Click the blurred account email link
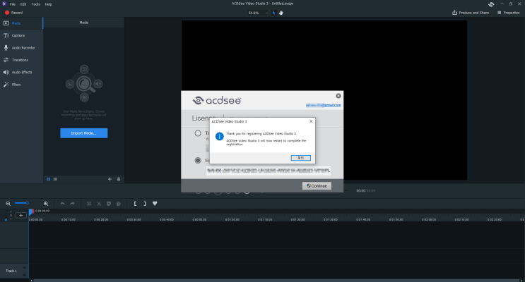Viewport: 525px width, 282px height. click(323, 105)
